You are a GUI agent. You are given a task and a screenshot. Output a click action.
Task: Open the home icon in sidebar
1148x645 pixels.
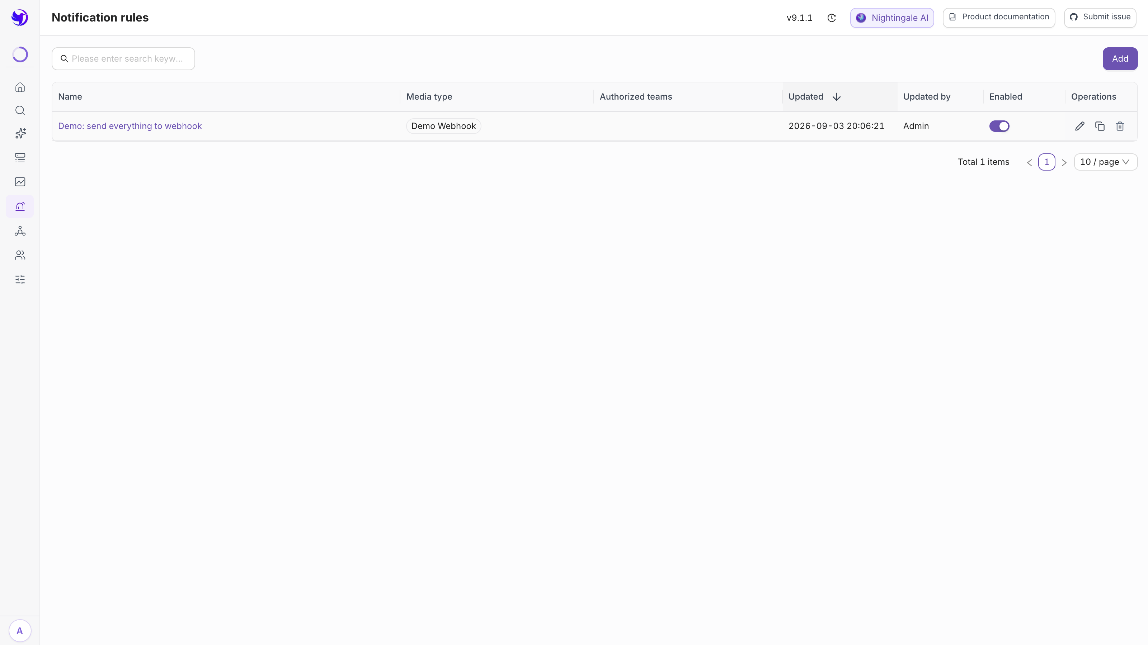click(20, 87)
